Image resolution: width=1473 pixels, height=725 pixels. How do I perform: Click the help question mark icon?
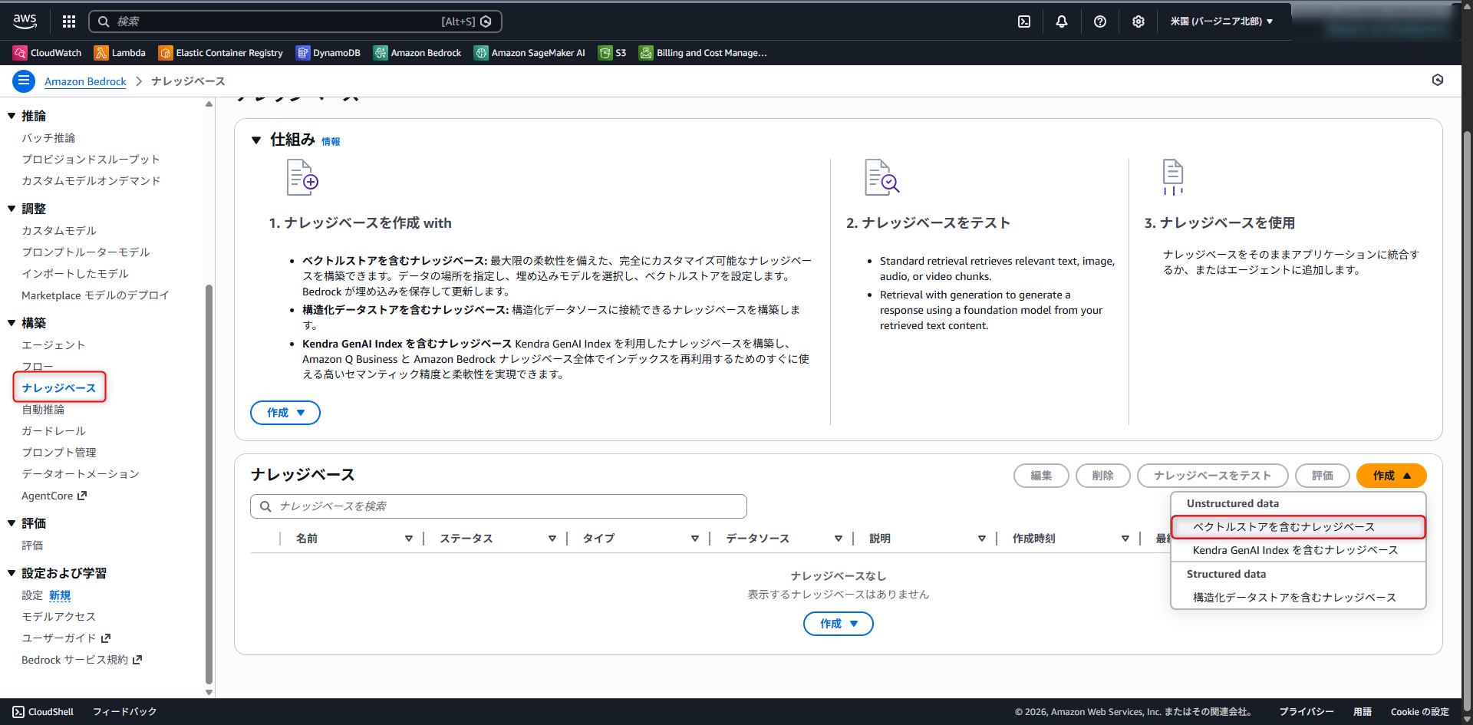(1099, 21)
